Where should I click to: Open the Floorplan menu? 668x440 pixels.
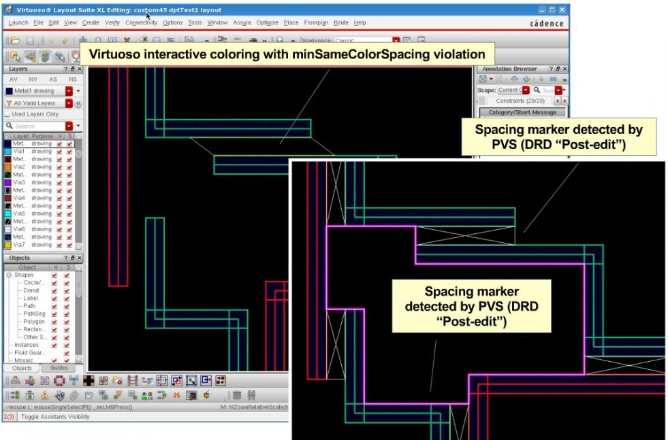point(316,22)
